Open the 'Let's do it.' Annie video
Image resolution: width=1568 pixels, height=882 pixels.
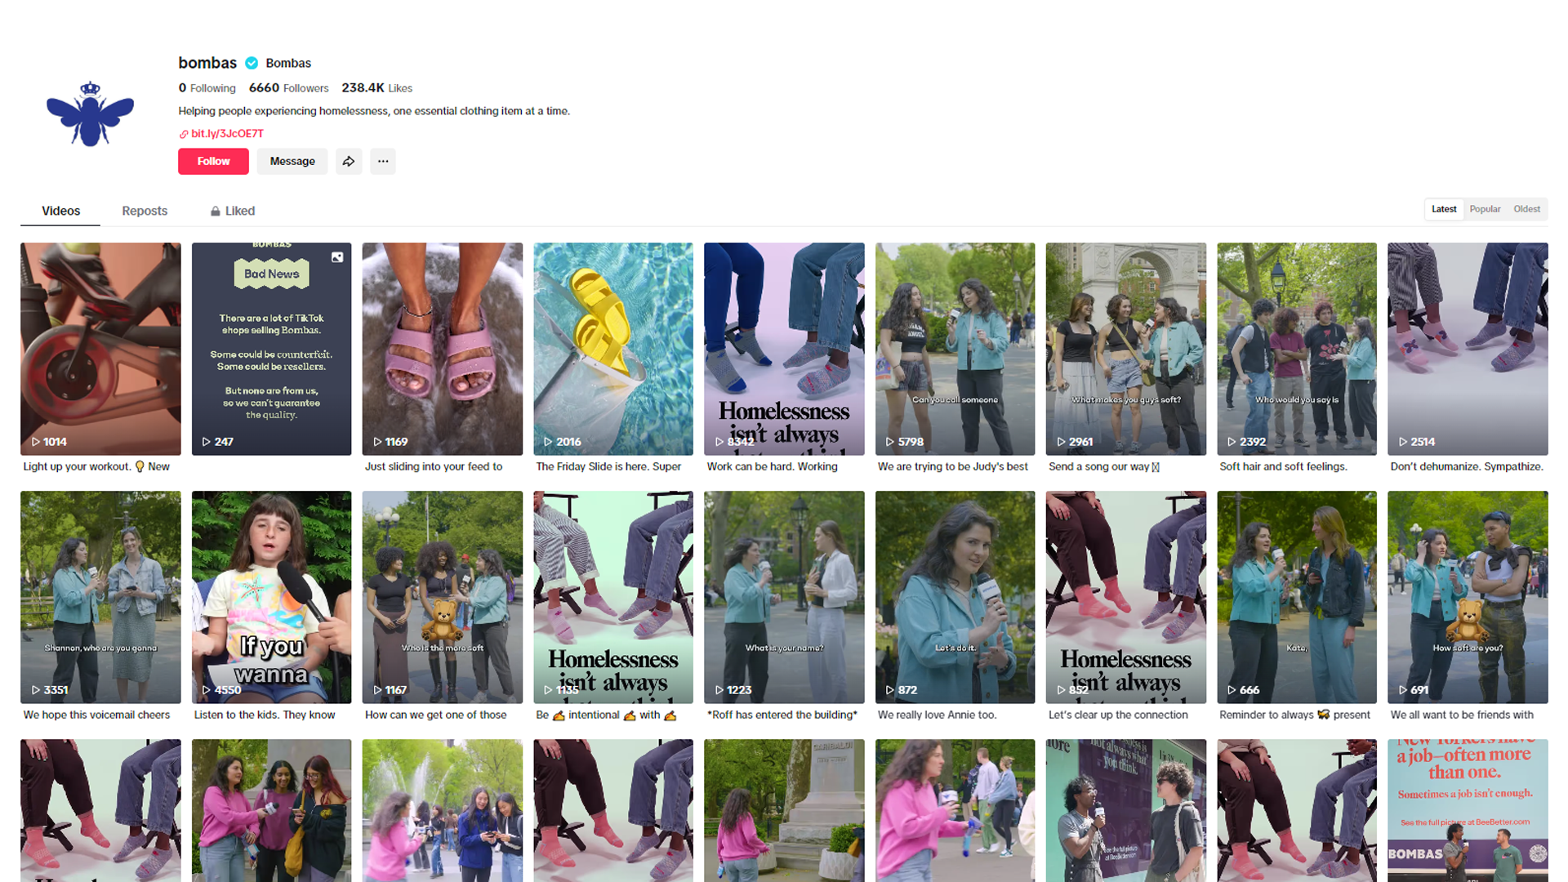coord(955,597)
